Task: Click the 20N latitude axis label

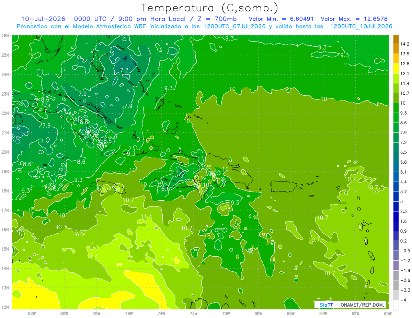Action: pyautogui.click(x=5, y=152)
